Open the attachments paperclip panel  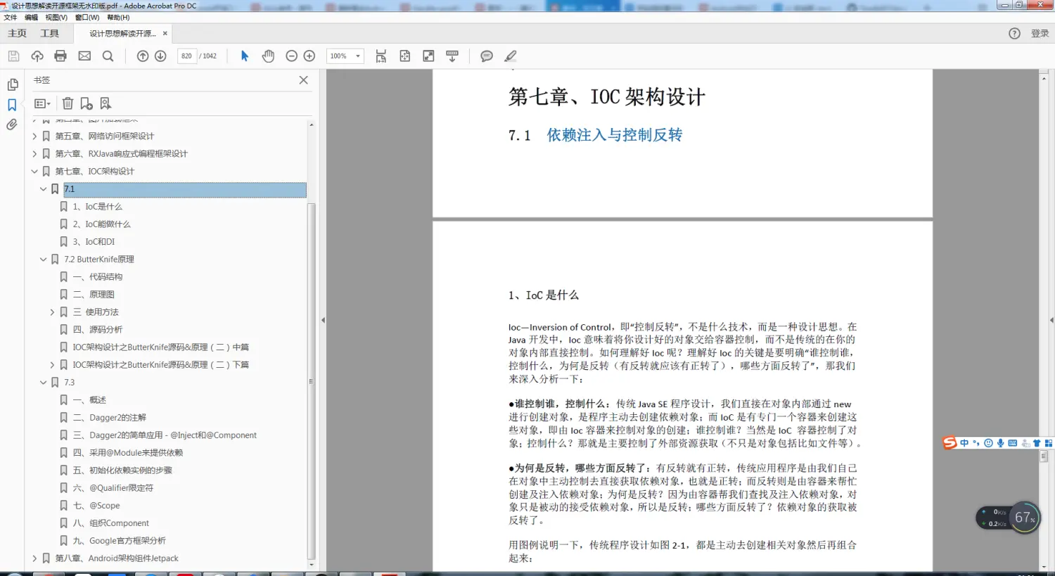tap(12, 125)
